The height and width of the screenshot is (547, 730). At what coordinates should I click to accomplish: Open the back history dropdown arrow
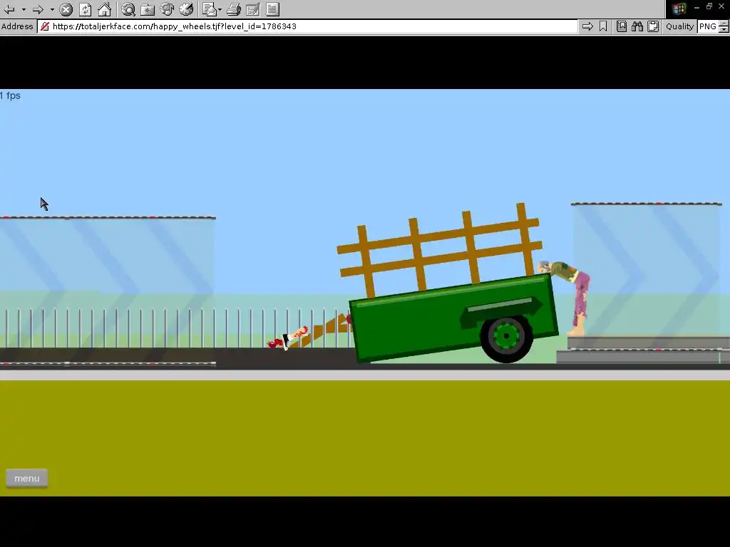(x=24, y=9)
